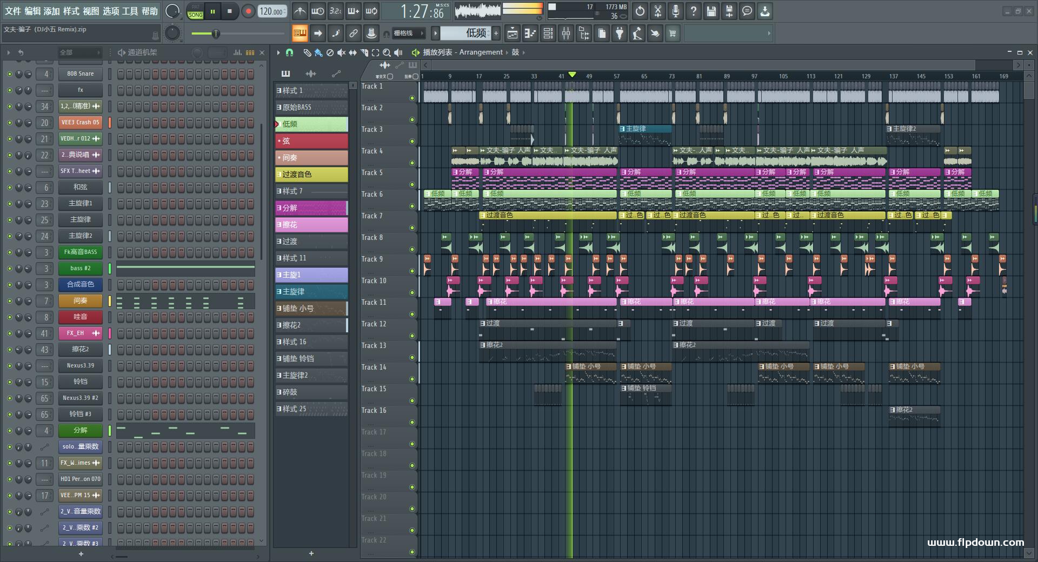Click the arrow after Arrangement in breadcrumb

coord(507,52)
